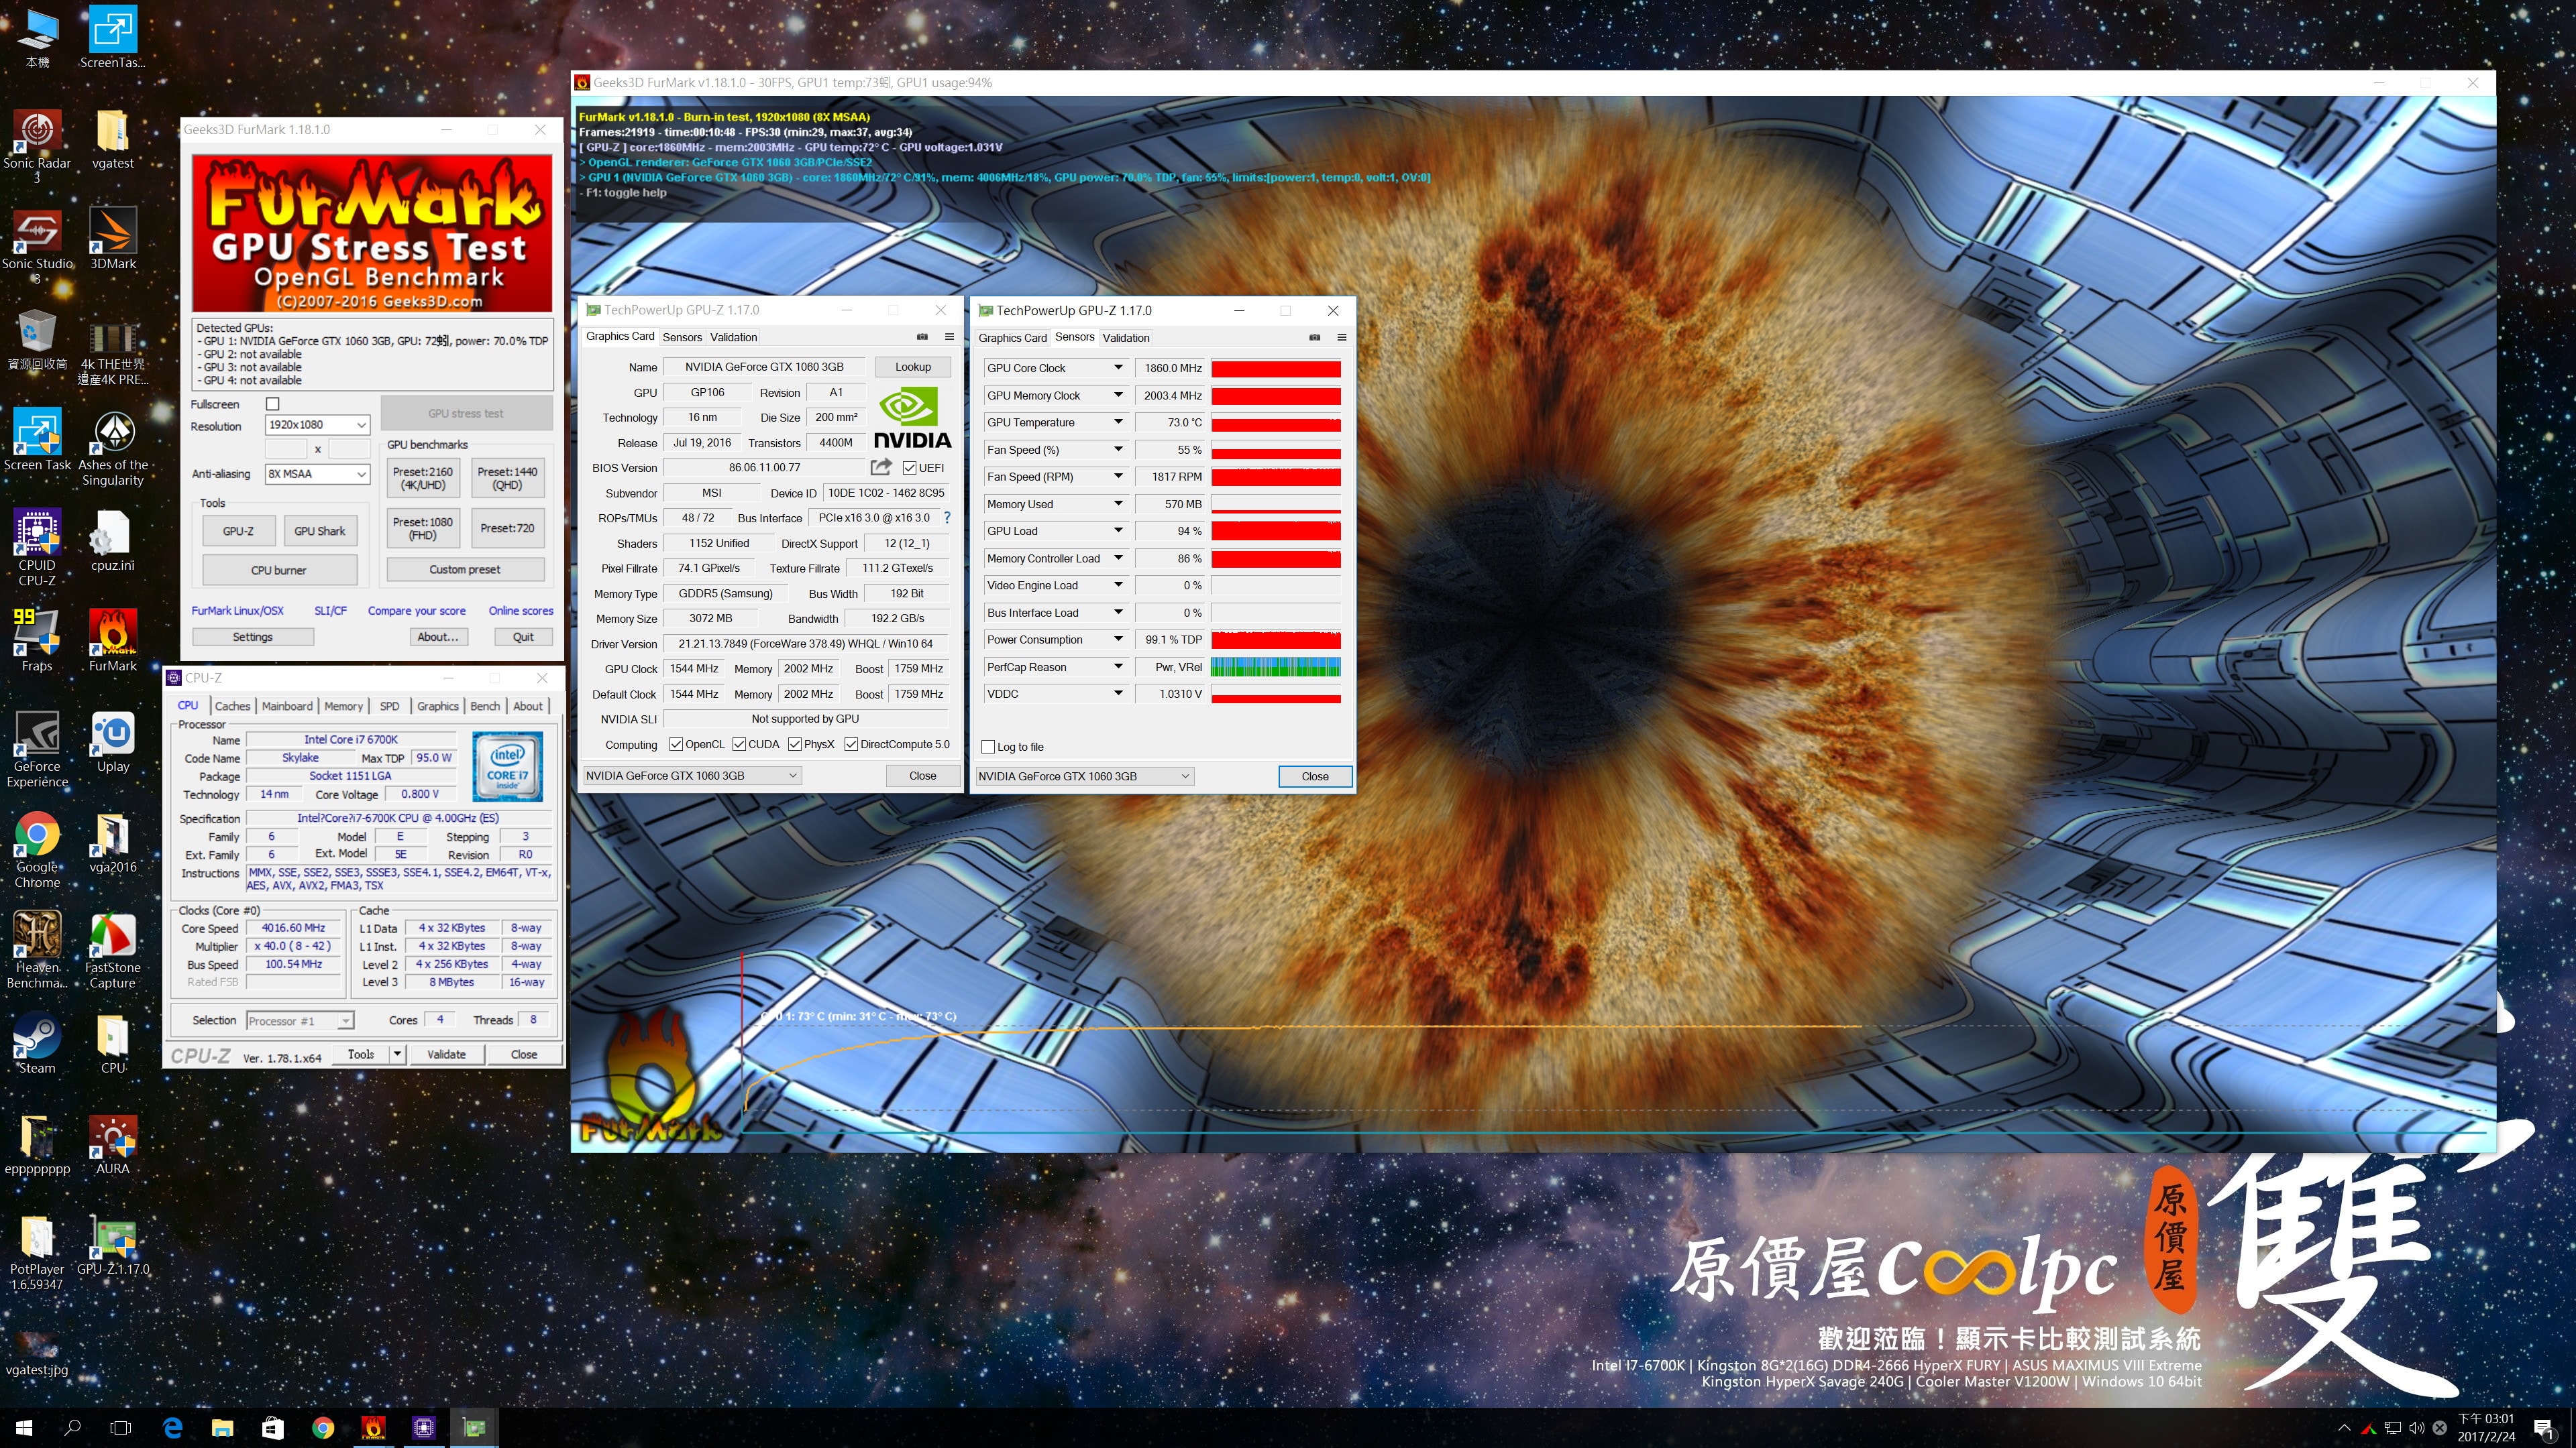Screen dimensions: 2576x1448
Task: Enable the Log to file checkbox
Action: pyautogui.click(x=988, y=747)
